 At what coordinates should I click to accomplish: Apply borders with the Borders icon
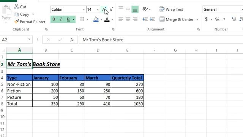click(x=82, y=19)
